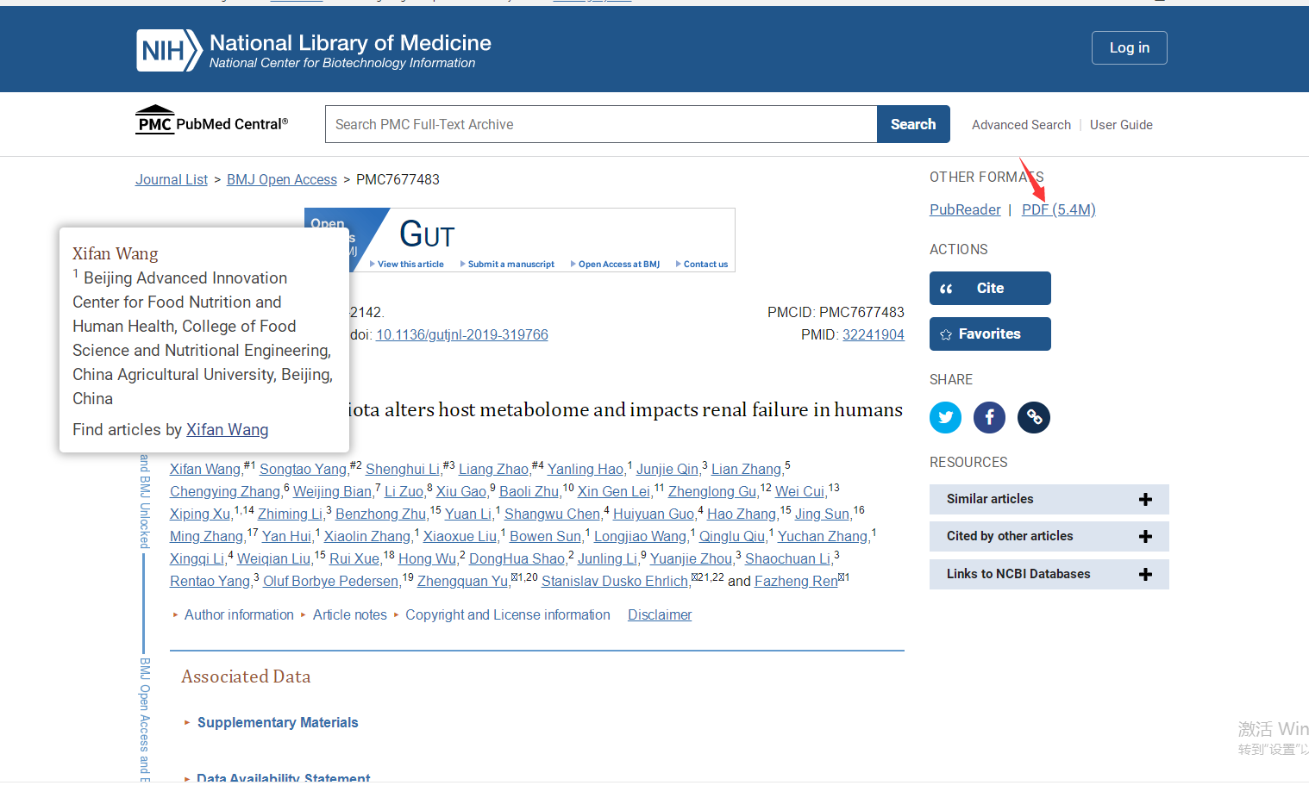Open the Journal List page

[x=171, y=179]
